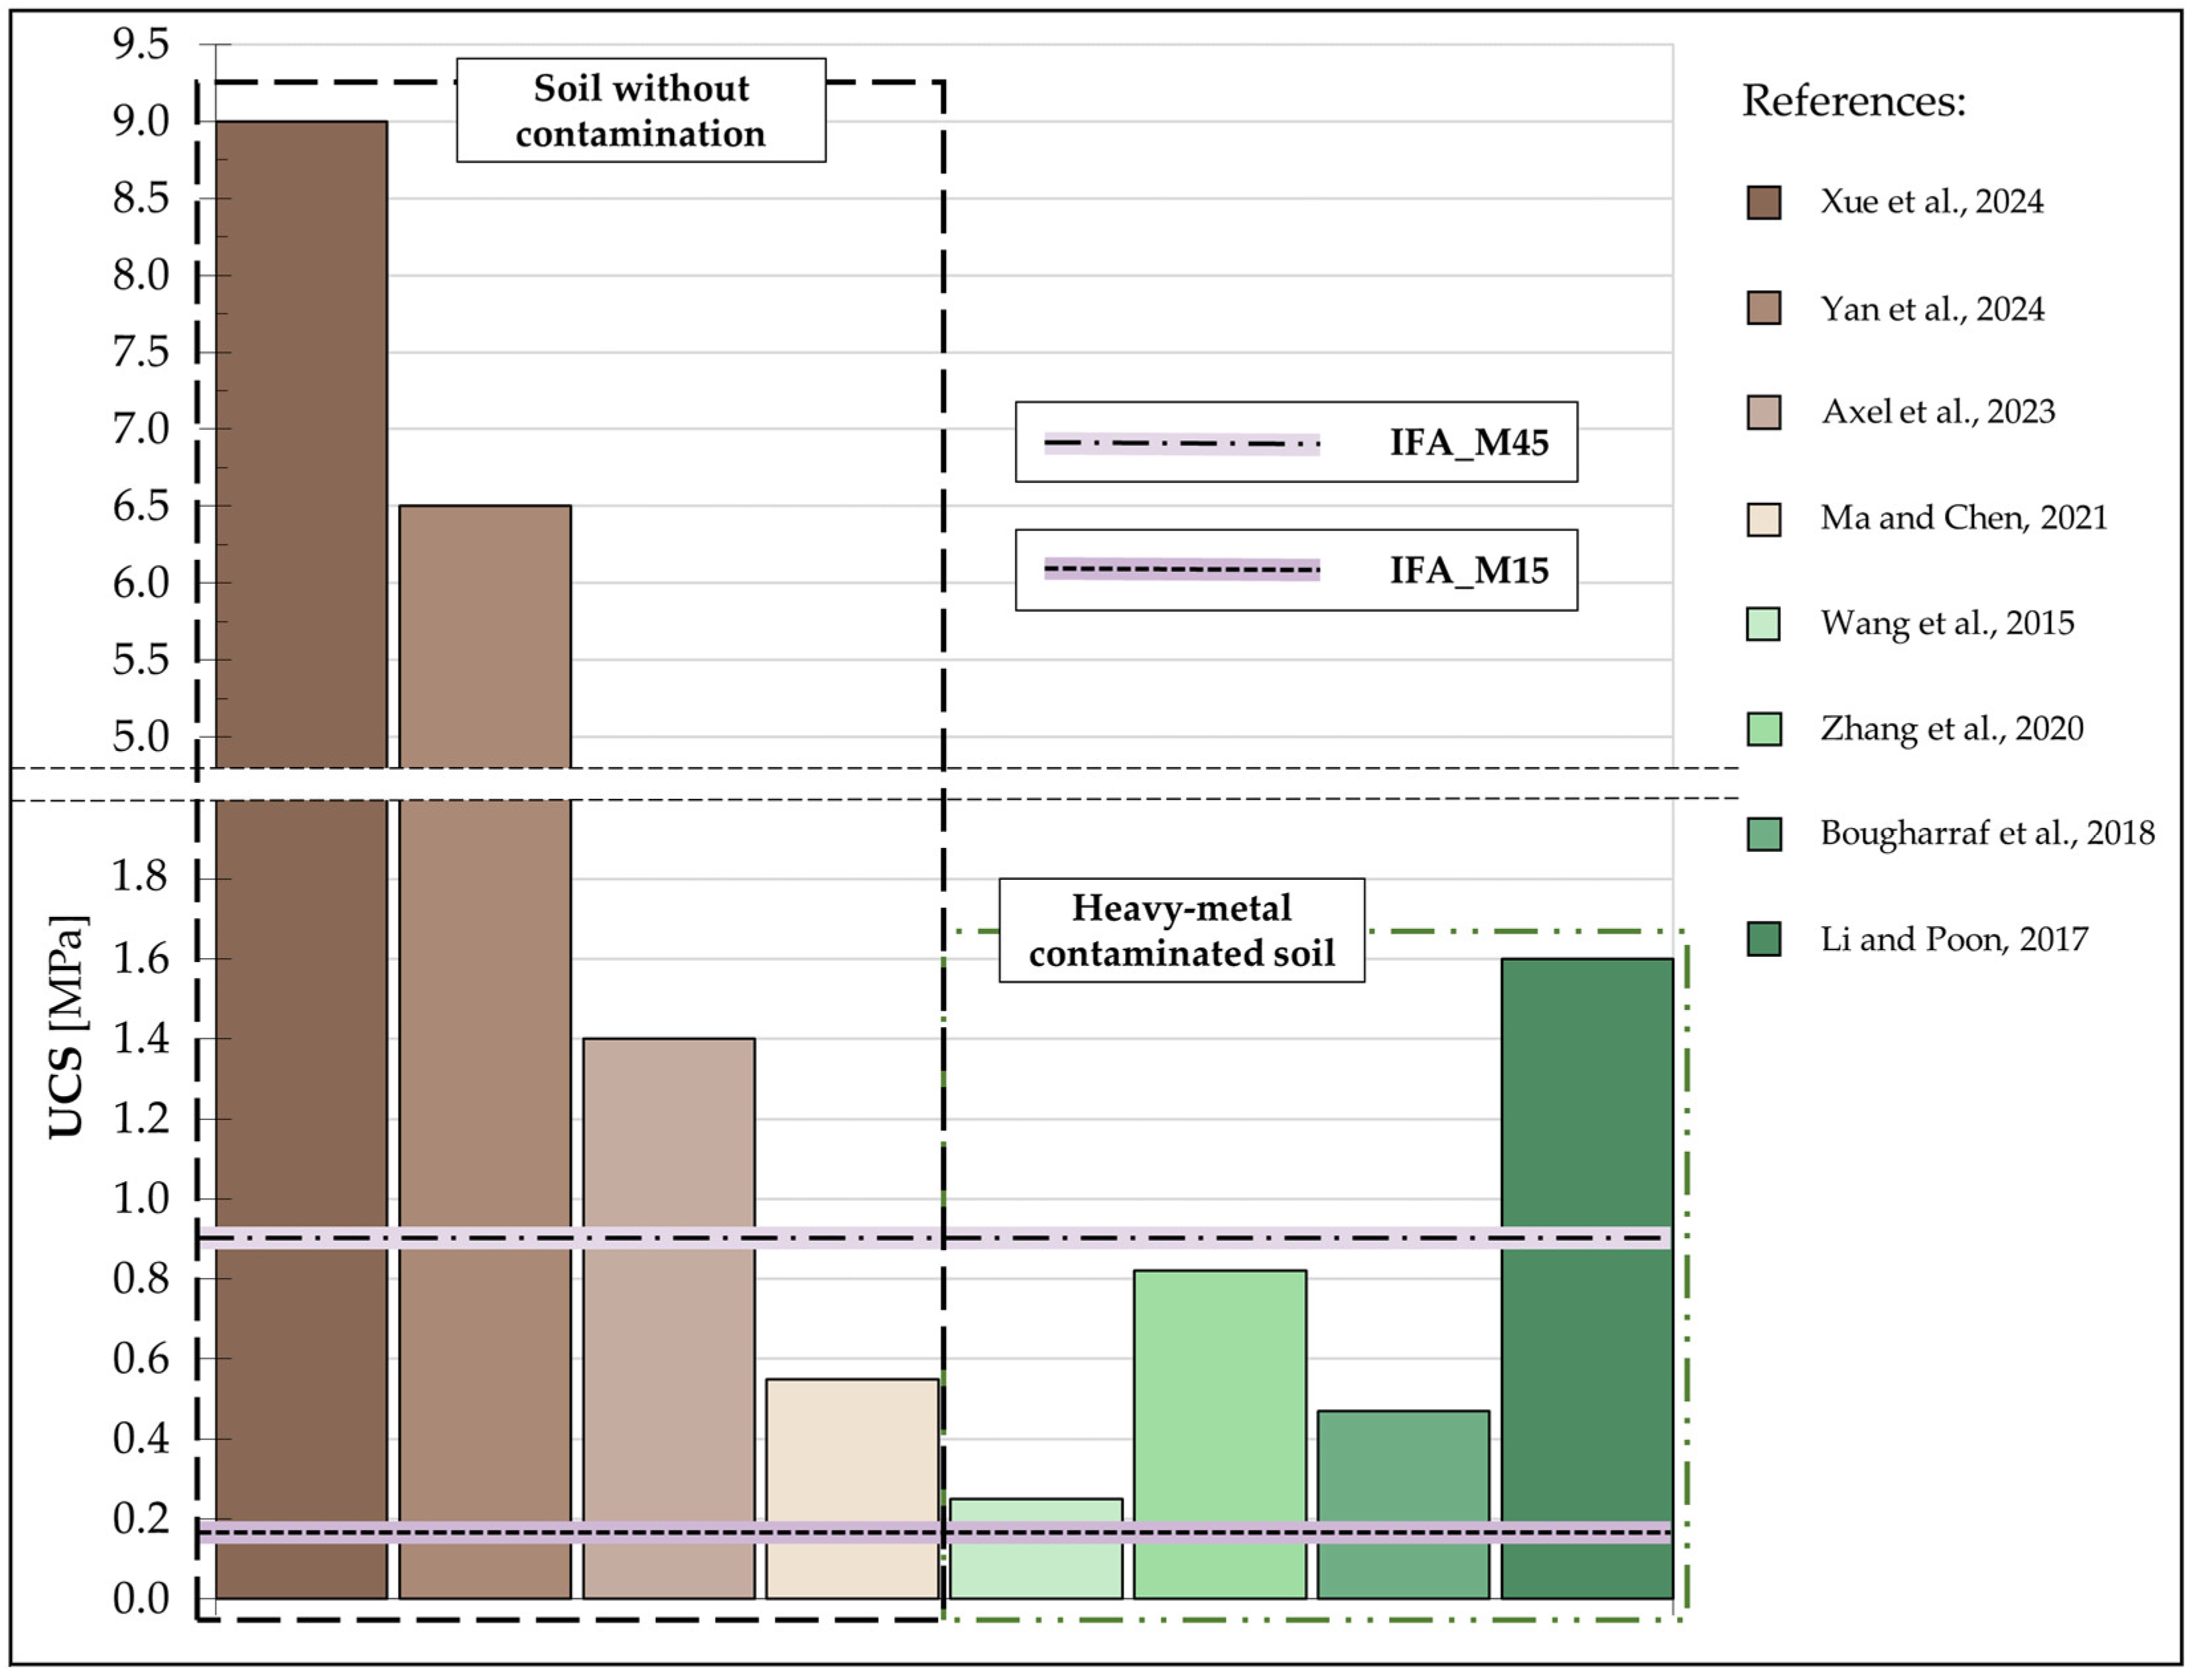The width and height of the screenshot is (2193, 1680).
Task: Click the 'Heavy-metal contaminated soil' label box
Action: [x=1181, y=931]
